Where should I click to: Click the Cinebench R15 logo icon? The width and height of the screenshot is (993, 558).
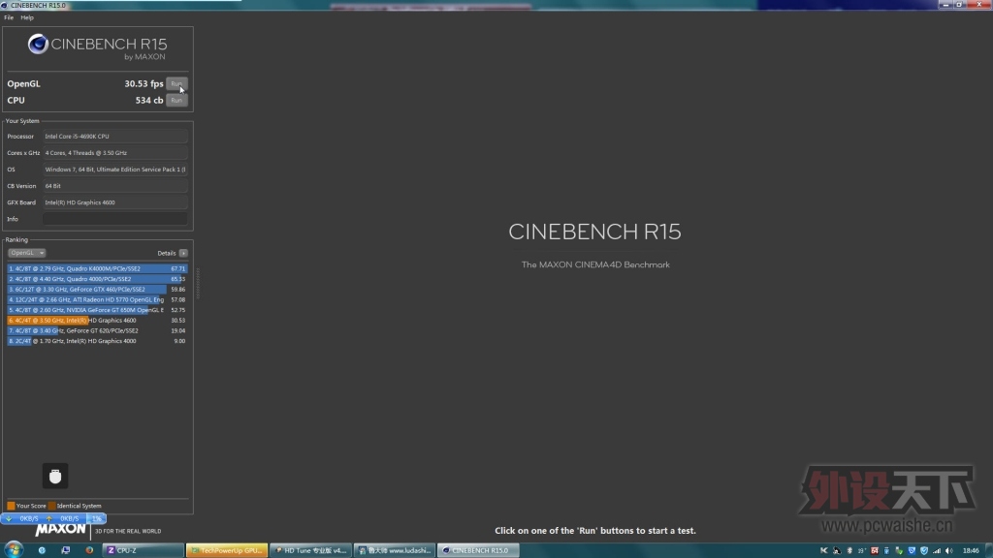pyautogui.click(x=38, y=45)
